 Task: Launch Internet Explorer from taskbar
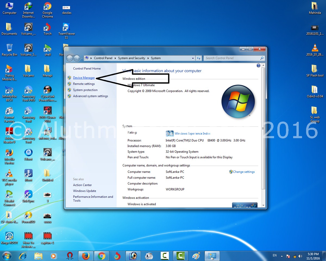coord(23,256)
